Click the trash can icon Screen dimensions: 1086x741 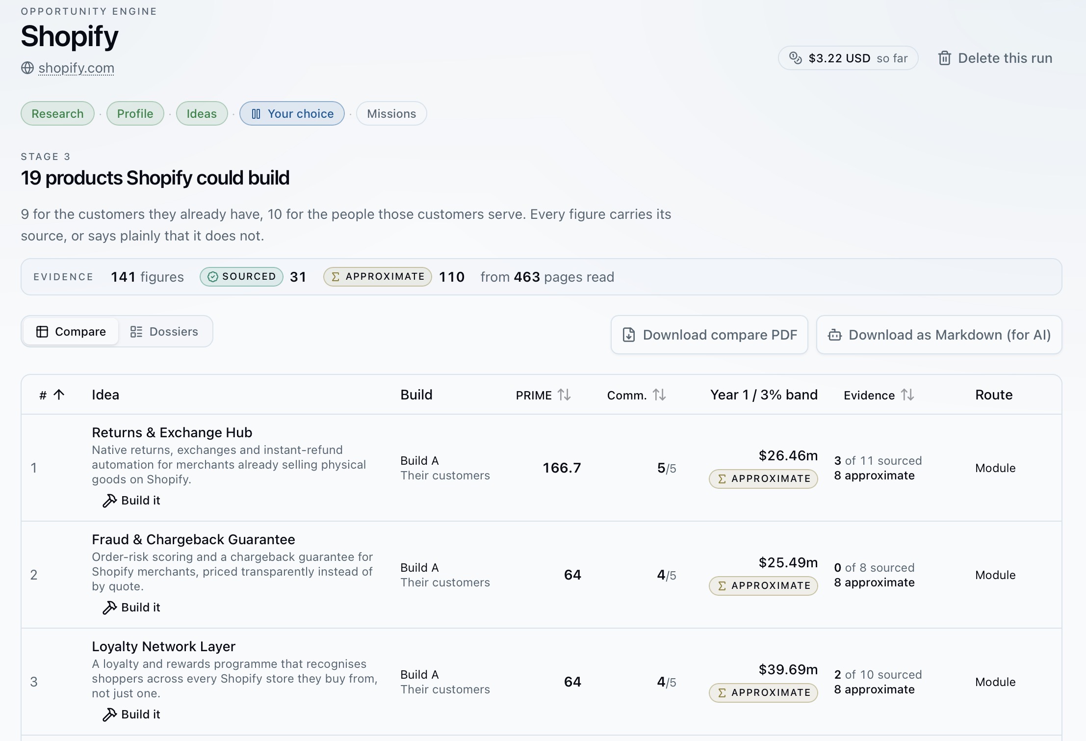coord(944,58)
